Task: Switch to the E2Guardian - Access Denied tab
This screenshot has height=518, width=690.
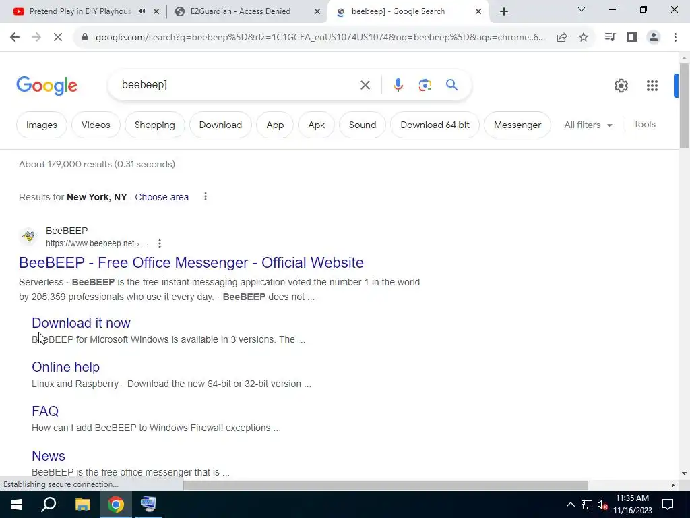Action: pyautogui.click(x=241, y=11)
